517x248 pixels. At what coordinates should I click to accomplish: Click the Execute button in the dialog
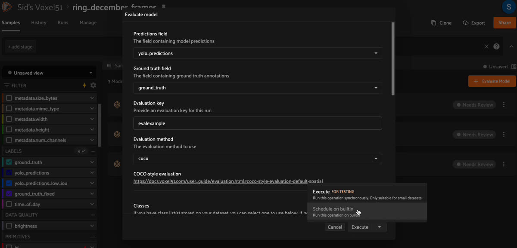point(360,227)
